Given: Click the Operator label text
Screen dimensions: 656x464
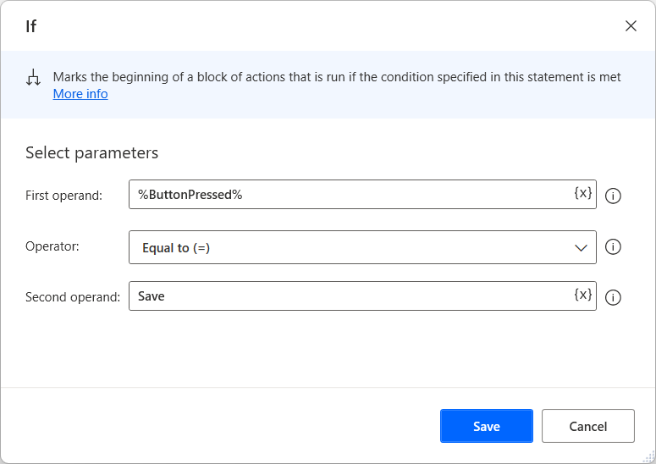Looking at the screenshot, I should 52,247.
